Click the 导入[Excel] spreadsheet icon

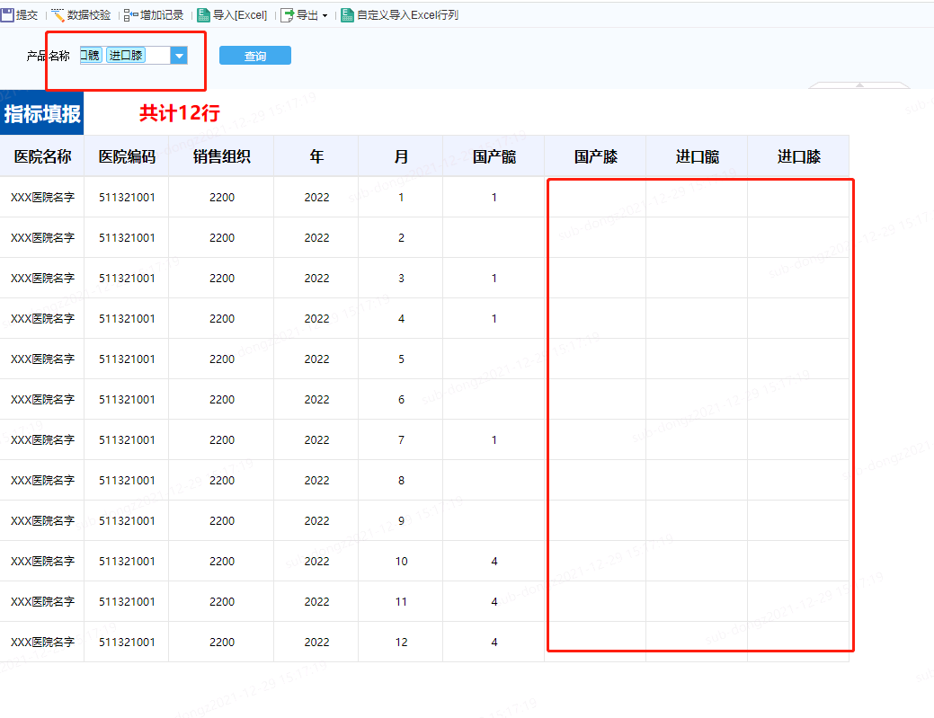(204, 15)
